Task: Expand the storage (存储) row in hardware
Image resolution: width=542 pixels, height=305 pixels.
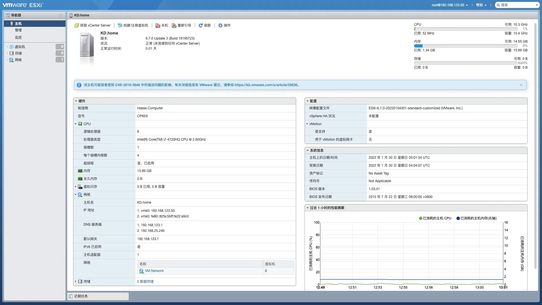Action: click(x=76, y=282)
